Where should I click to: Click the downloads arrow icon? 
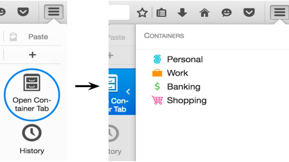(182, 13)
